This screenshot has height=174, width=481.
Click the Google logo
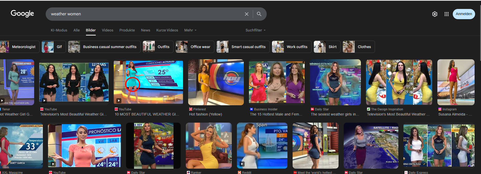pyautogui.click(x=22, y=14)
